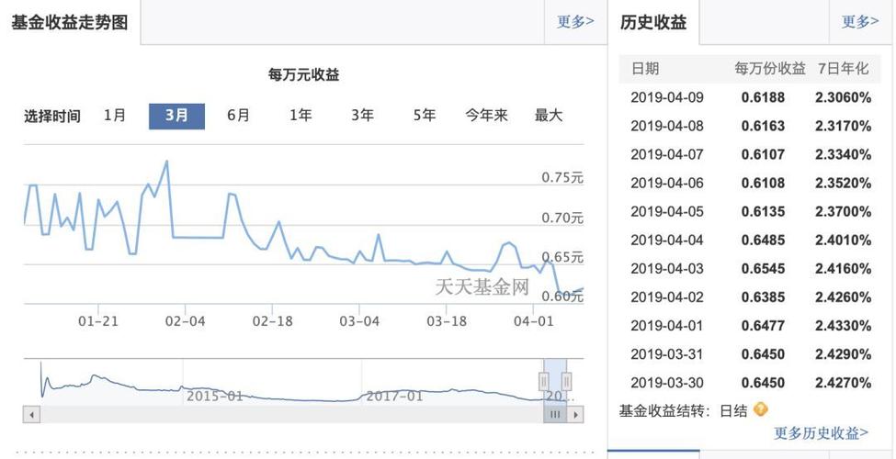Image resolution: width=896 pixels, height=459 pixels.
Task: Click the scrollbar thumb grip
Action: tap(555, 415)
